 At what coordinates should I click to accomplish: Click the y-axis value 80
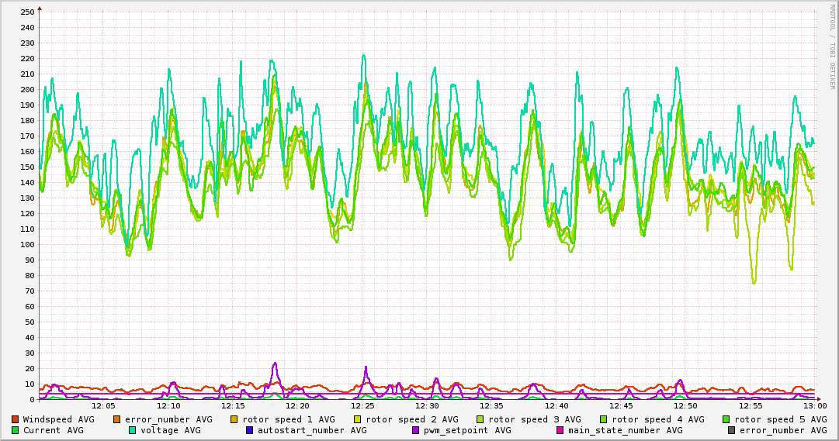(29, 275)
